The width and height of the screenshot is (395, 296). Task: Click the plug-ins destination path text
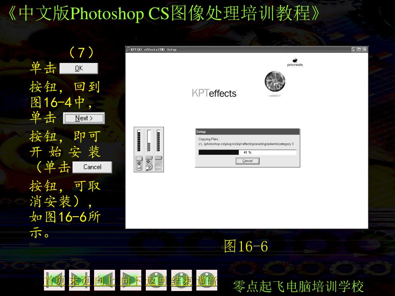point(246,144)
